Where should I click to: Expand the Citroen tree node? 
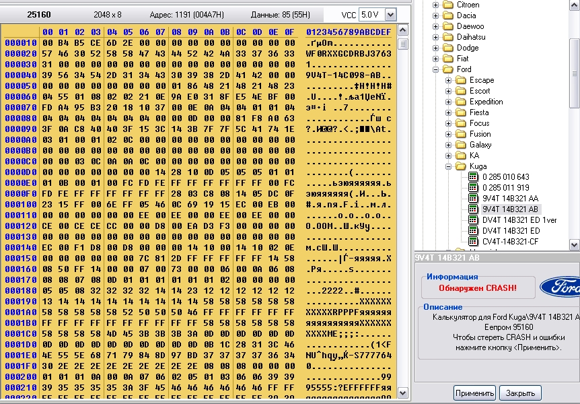[436, 5]
